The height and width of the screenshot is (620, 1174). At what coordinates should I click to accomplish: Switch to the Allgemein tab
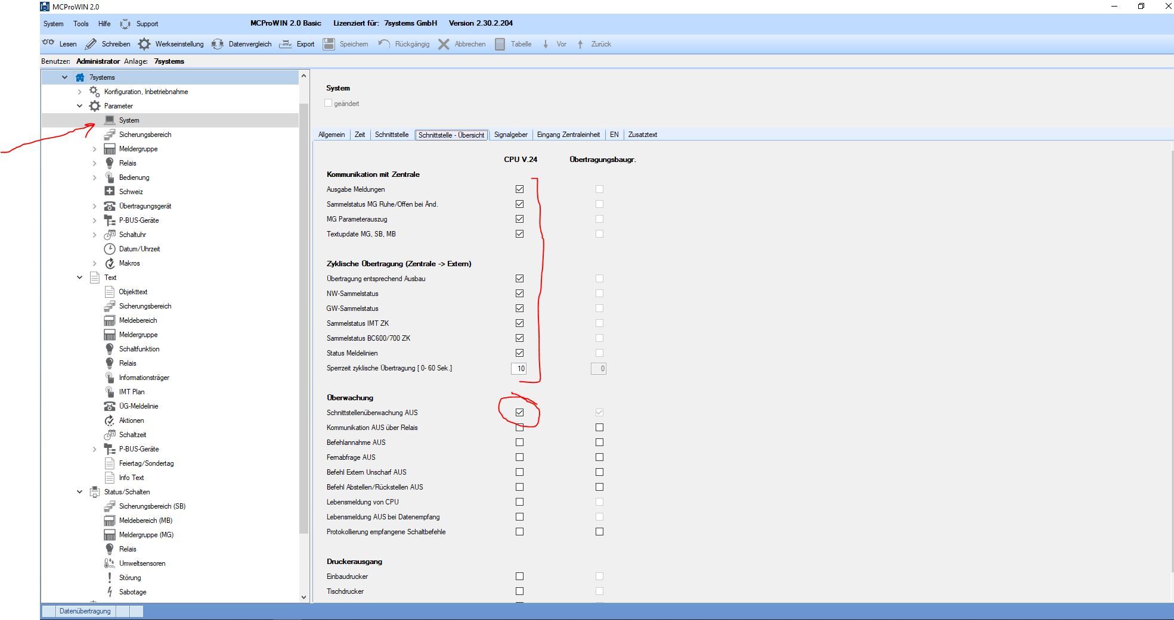tap(332, 135)
